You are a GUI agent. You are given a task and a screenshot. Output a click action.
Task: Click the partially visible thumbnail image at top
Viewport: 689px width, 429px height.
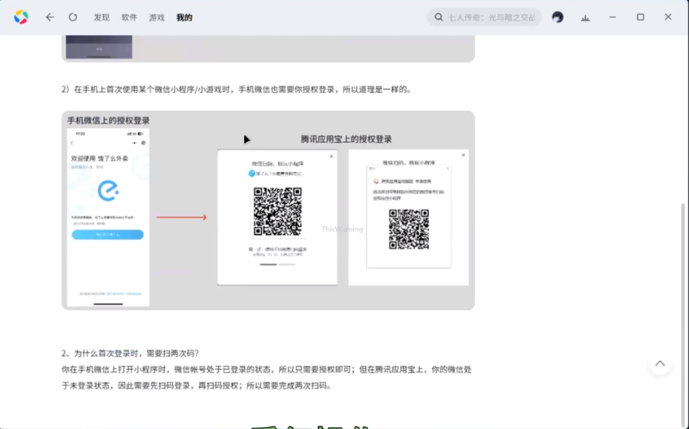[99, 46]
